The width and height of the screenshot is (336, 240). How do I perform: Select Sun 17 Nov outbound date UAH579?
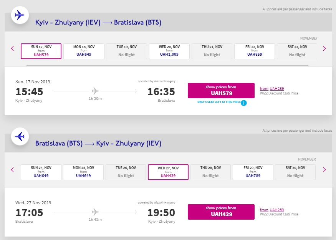41,51
